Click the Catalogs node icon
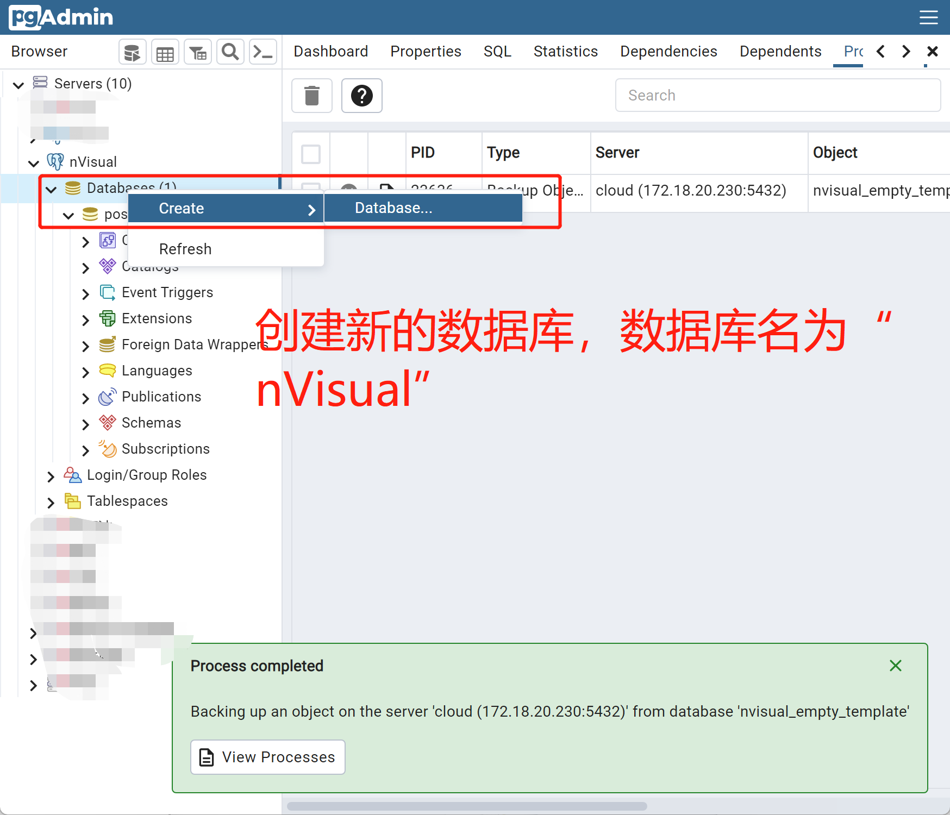The width and height of the screenshot is (950, 815). pyautogui.click(x=108, y=266)
